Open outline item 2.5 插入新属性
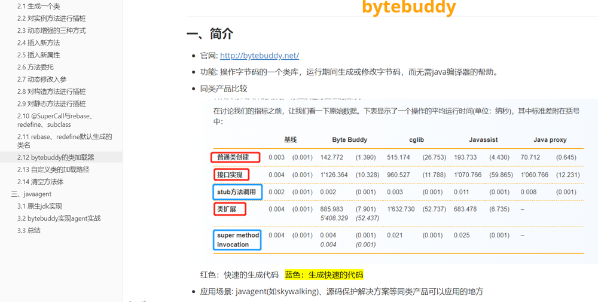 [38, 55]
